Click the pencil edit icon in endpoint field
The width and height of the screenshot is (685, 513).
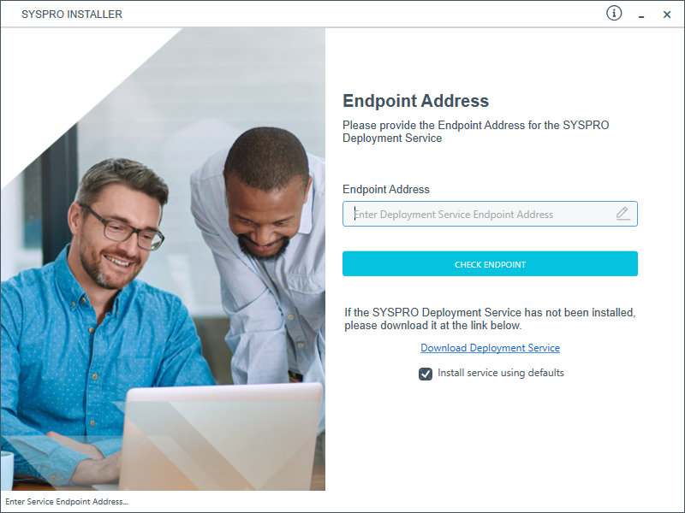point(622,214)
